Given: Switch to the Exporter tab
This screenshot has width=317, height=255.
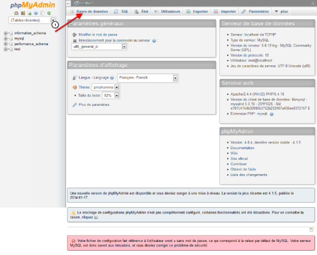Looking at the screenshot, I should pyautogui.click(x=197, y=12).
